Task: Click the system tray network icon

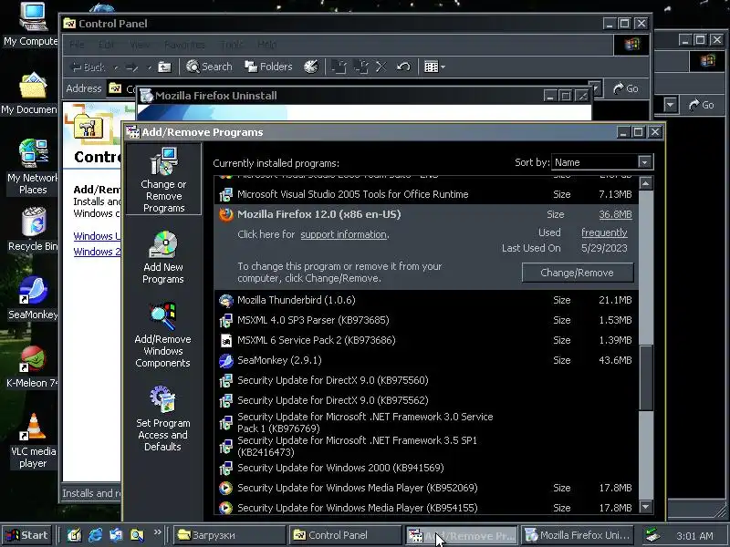Action: click(653, 536)
